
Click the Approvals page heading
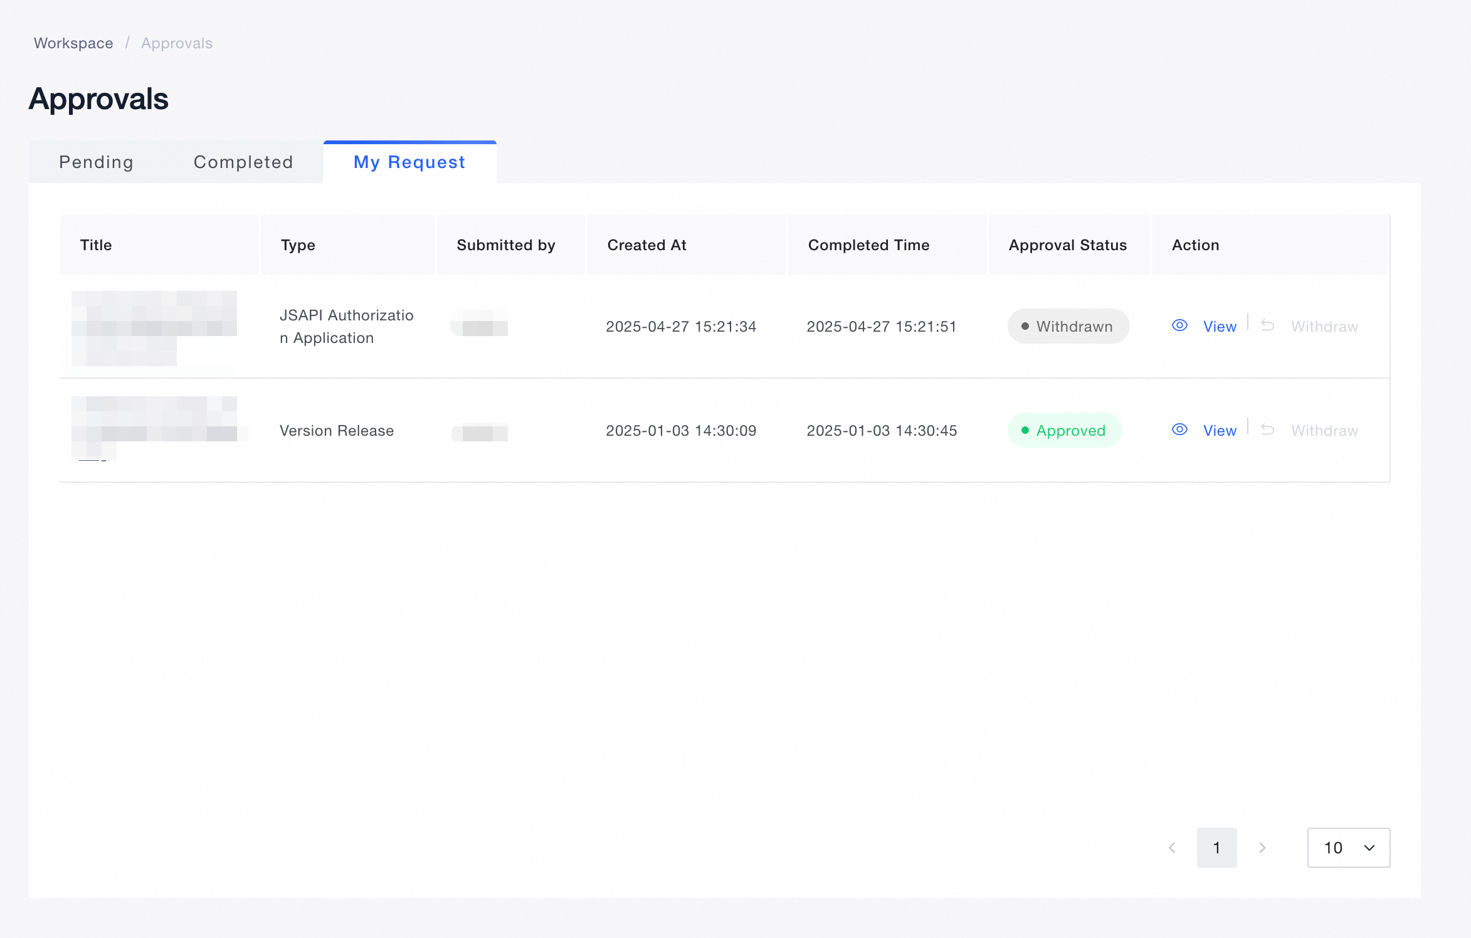[x=98, y=99]
